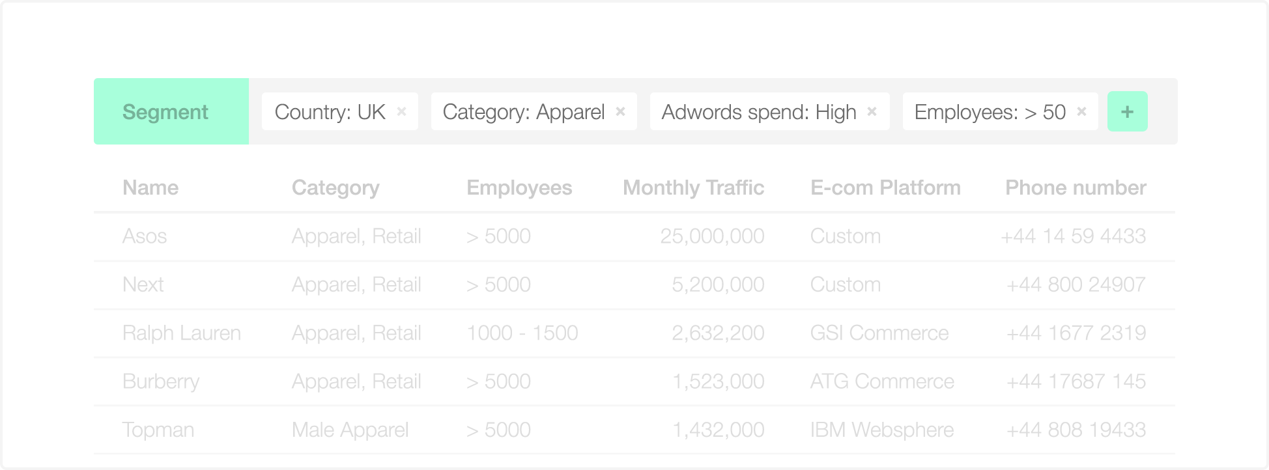
Task: Select the Adwords spend: High chip
Action: (x=769, y=111)
